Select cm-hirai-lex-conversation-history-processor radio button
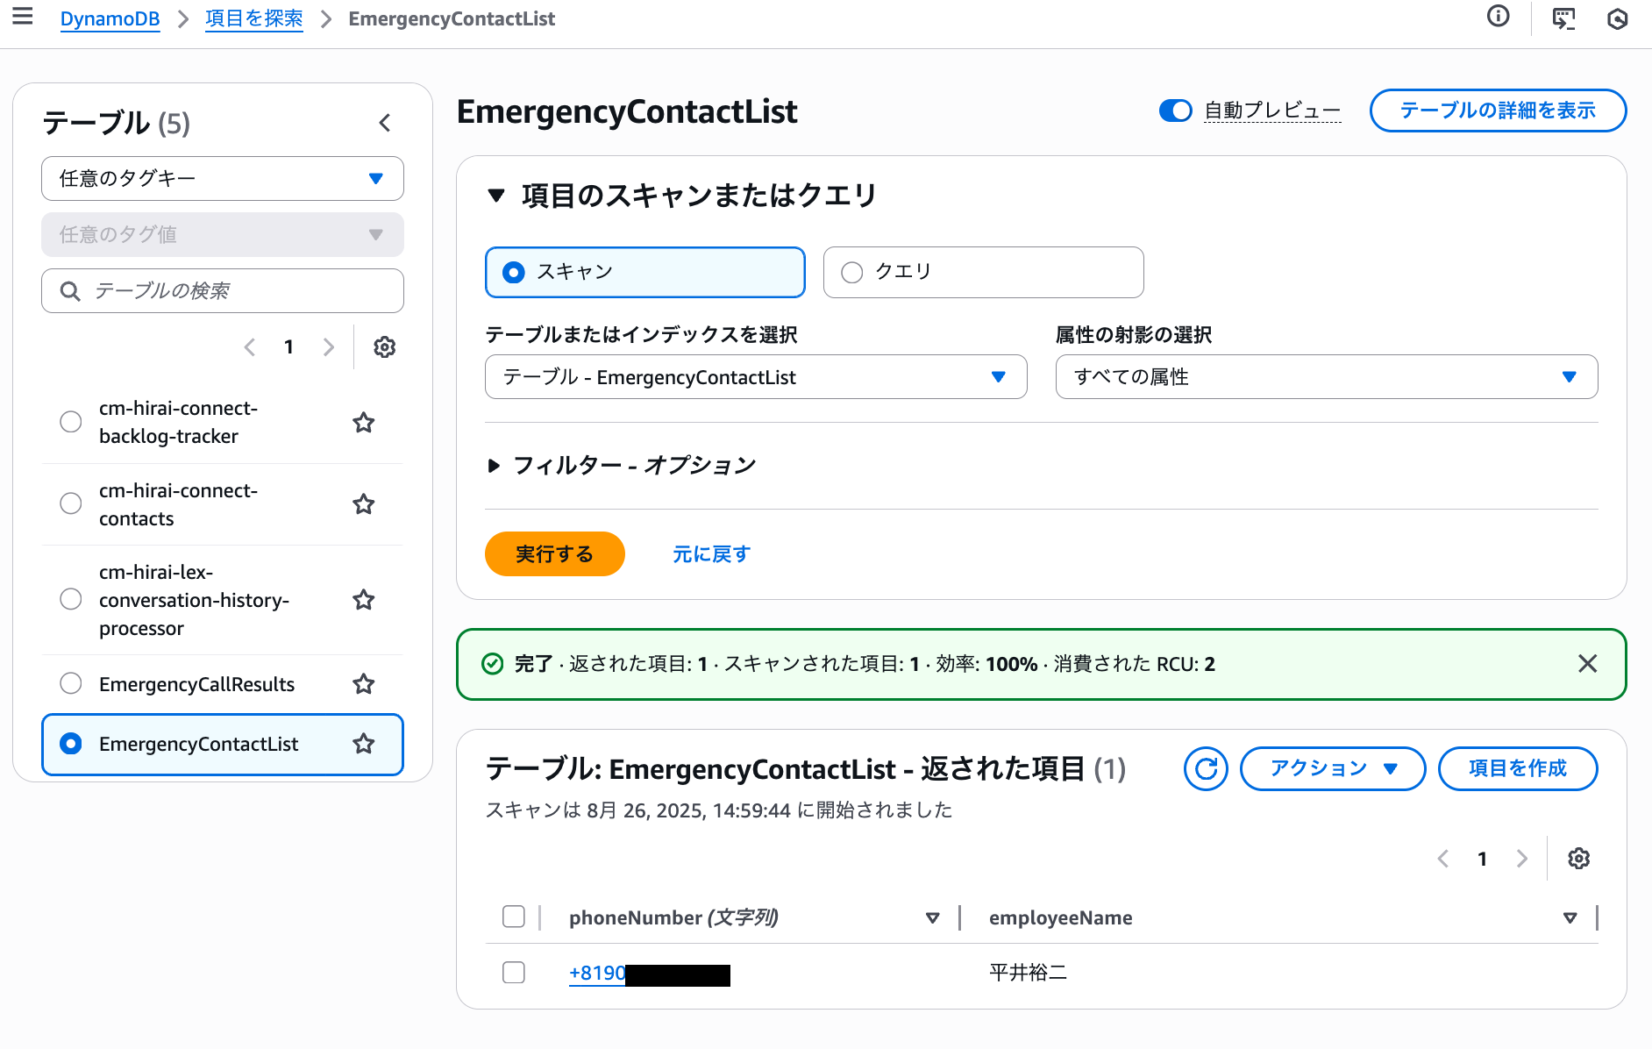The image size is (1652, 1049). tap(71, 599)
